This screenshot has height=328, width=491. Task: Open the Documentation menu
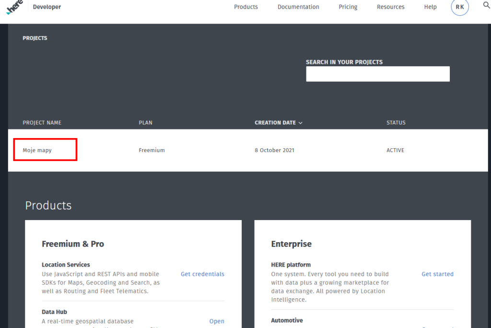click(x=298, y=7)
